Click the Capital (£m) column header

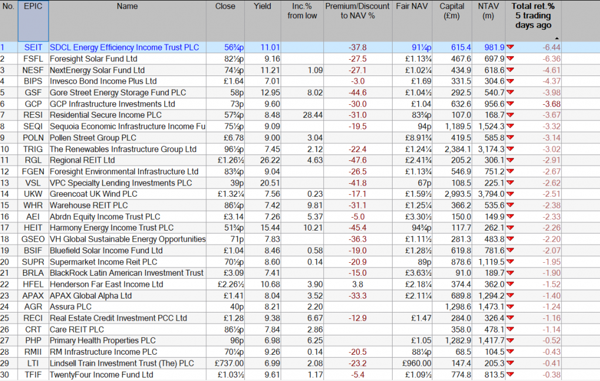452,21
